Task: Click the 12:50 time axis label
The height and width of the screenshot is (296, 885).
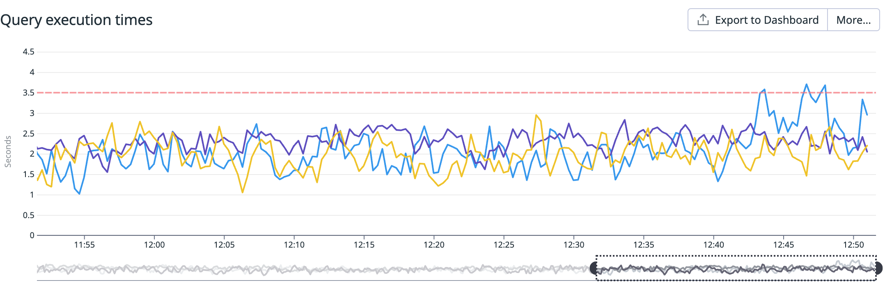Action: [853, 245]
